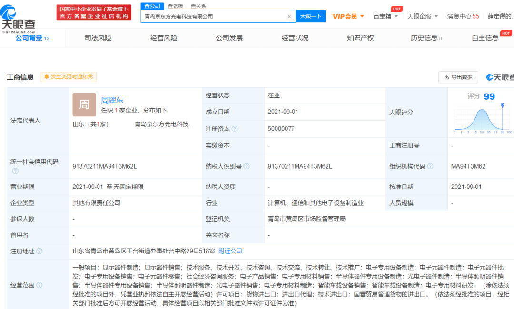This screenshot has width=514, height=309.
Task: Open 消息中心 with 55 messages
Action: click(463, 16)
